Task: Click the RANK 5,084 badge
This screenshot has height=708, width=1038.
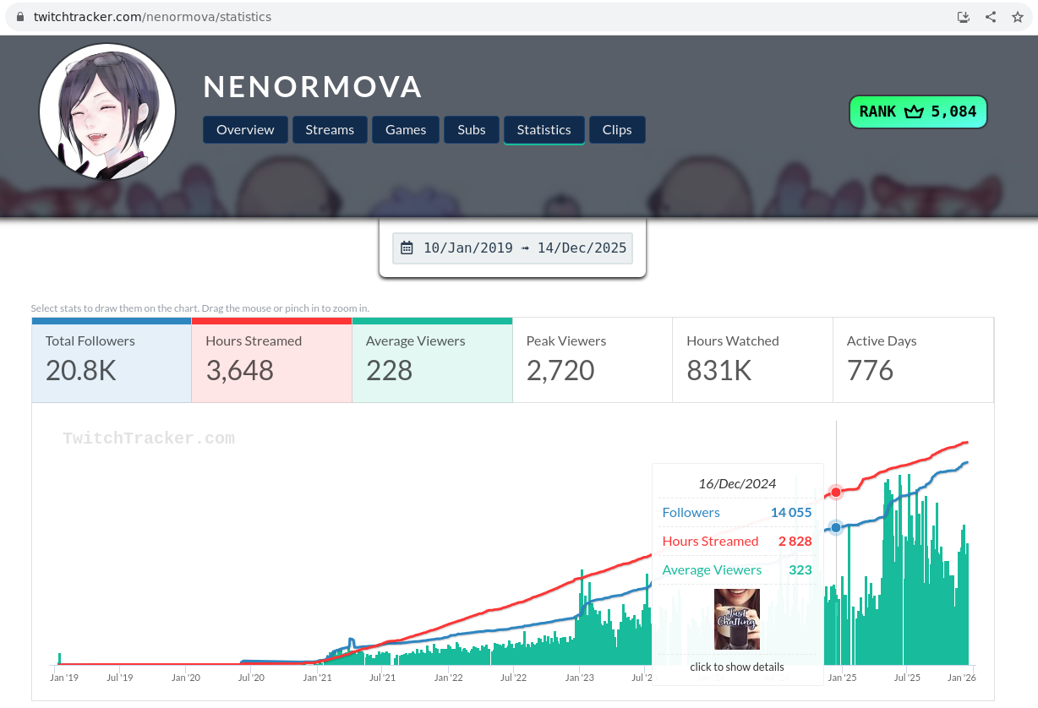Action: point(918,112)
